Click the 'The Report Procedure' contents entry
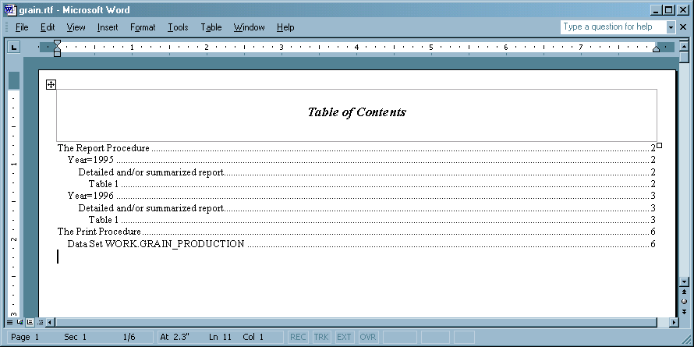The height and width of the screenshot is (347, 694). coord(103,148)
